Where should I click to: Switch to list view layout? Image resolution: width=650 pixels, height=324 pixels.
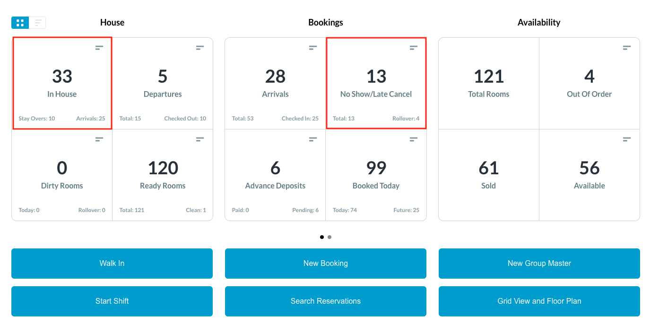click(38, 23)
